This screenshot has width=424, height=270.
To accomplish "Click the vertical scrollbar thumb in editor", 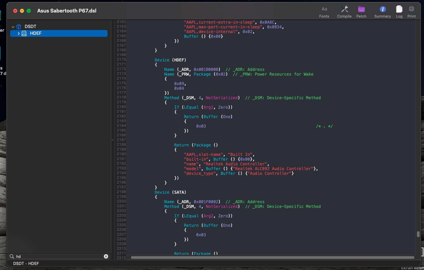I will click(418, 234).
